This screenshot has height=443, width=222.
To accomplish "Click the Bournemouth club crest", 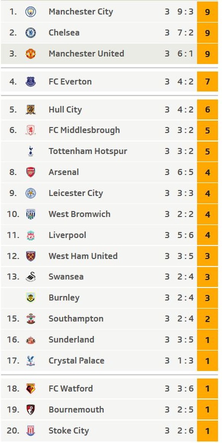I will coord(31,410).
